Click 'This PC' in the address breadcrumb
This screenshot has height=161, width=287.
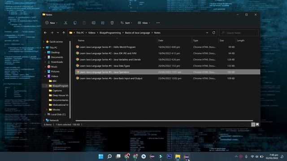pos(80,33)
